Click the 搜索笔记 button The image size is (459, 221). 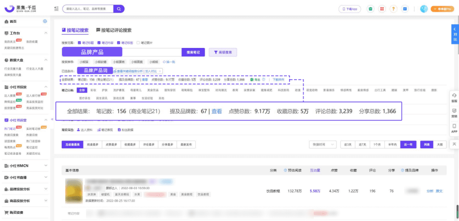click(193, 52)
